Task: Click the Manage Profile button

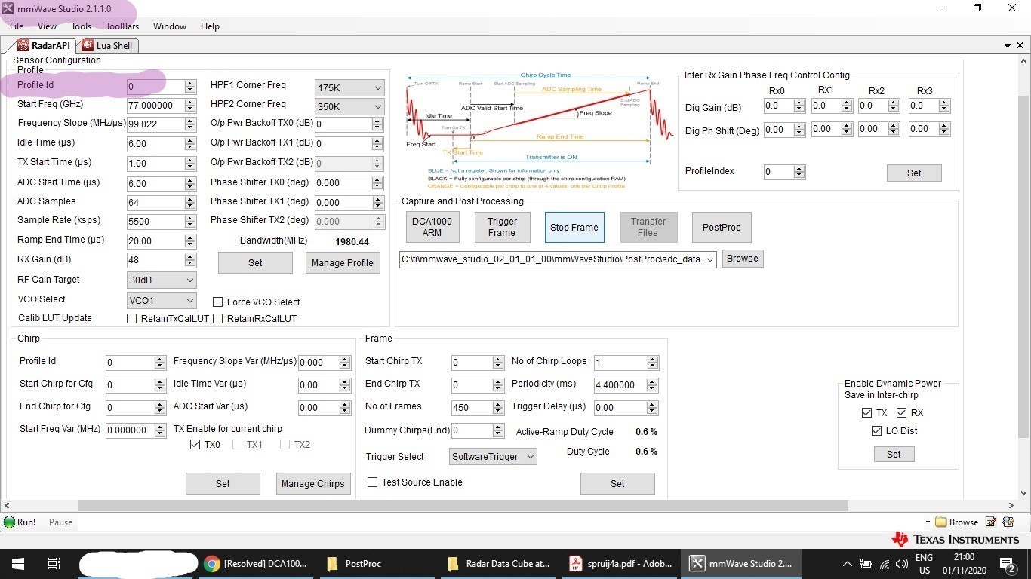Action: pos(343,262)
